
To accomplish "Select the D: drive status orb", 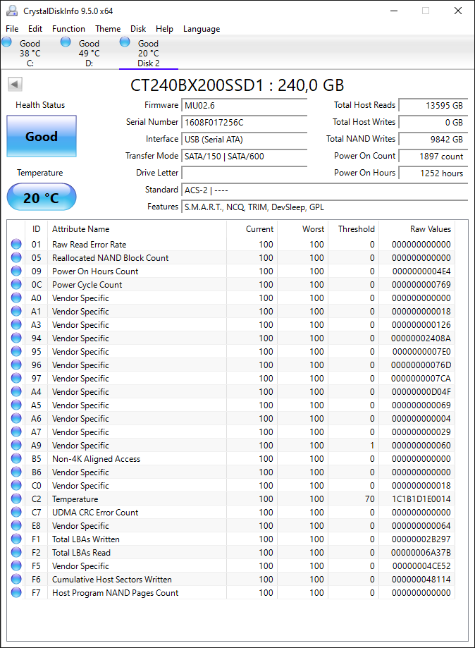I will 66,42.
